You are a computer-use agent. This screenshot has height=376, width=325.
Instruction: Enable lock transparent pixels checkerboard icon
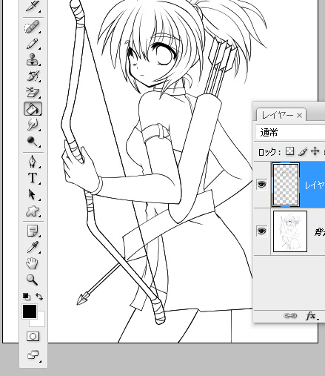tap(289, 151)
